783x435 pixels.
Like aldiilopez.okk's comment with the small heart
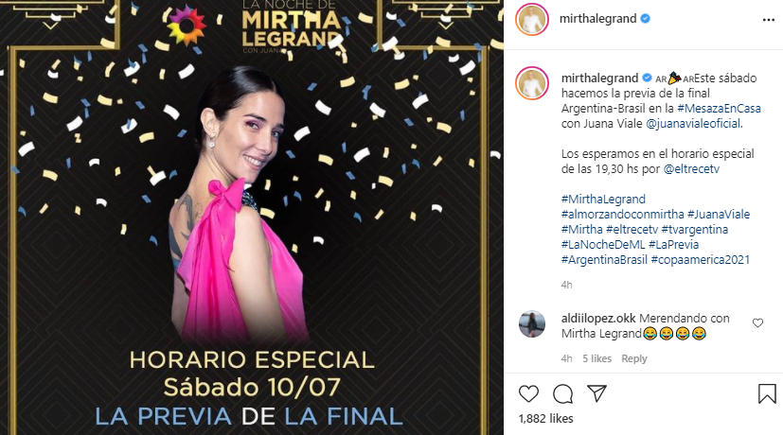coord(757,322)
